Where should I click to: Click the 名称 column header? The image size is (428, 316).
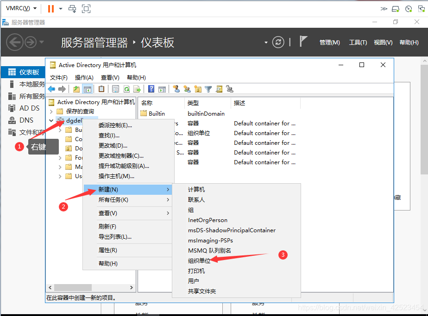click(161, 103)
